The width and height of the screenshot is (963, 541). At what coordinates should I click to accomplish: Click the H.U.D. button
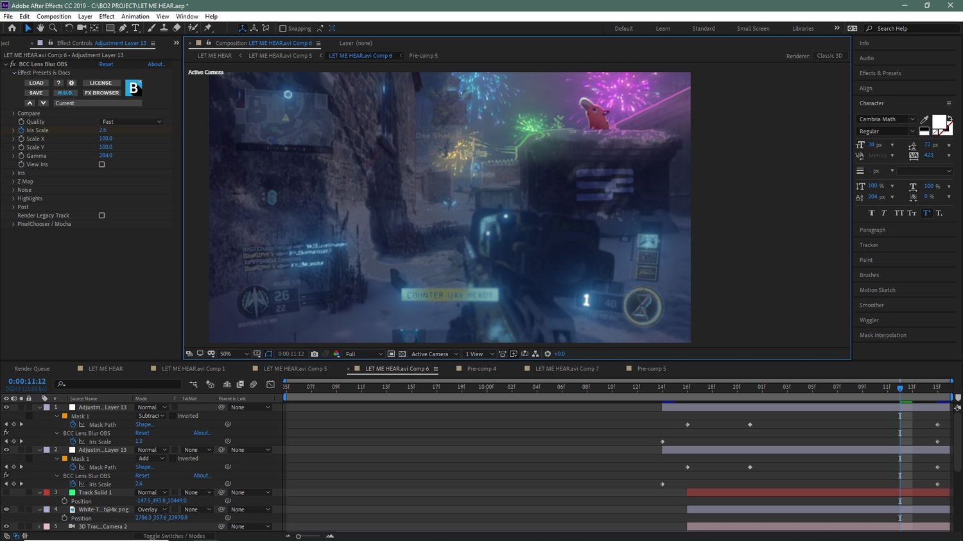[65, 93]
